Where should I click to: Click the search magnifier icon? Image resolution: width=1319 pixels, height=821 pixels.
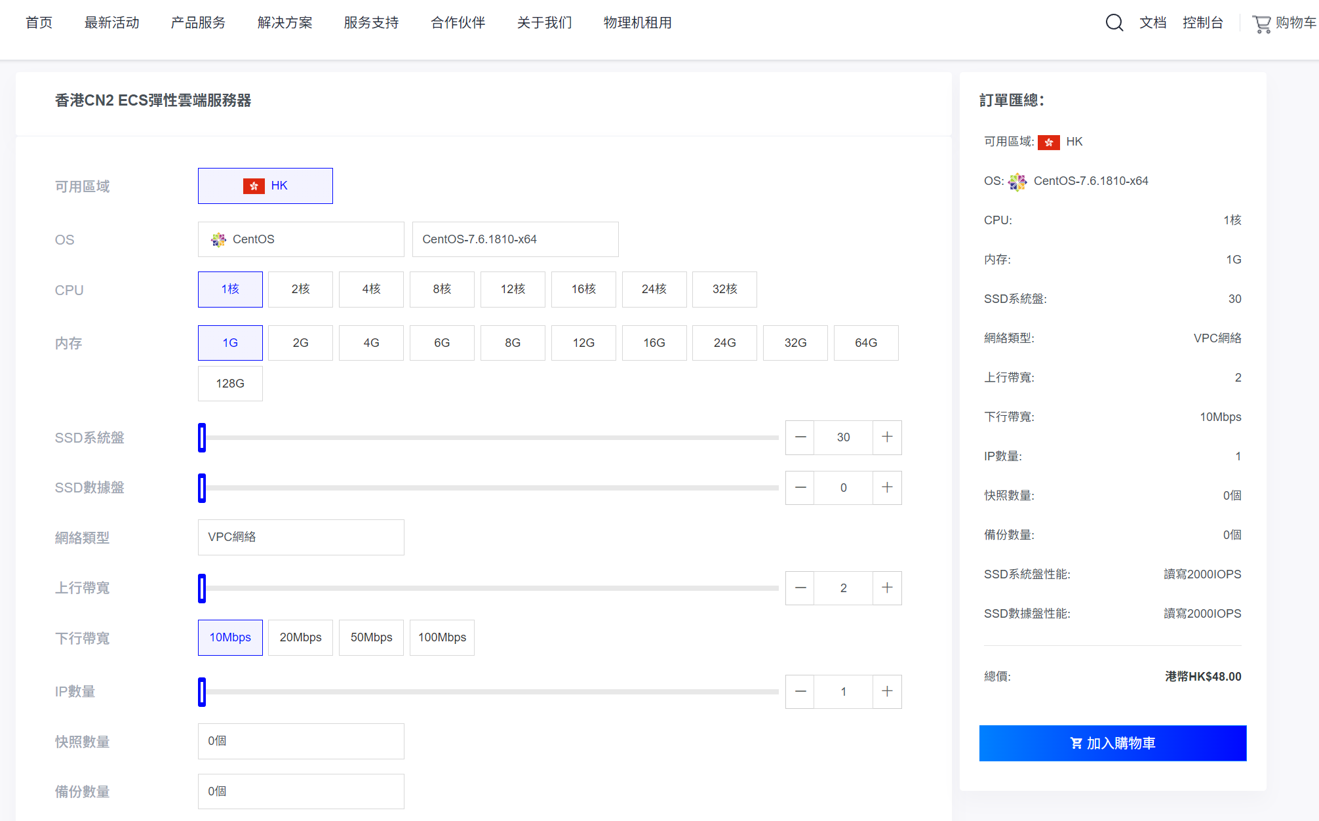pyautogui.click(x=1114, y=23)
